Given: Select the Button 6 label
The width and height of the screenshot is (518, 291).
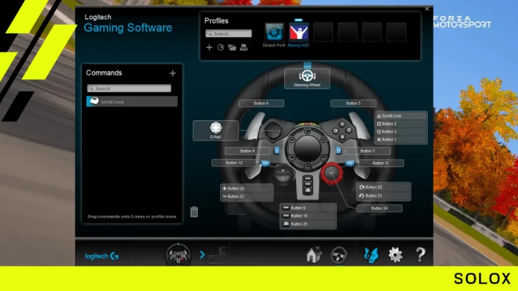Looking at the screenshot, I should pyautogui.click(x=261, y=103).
